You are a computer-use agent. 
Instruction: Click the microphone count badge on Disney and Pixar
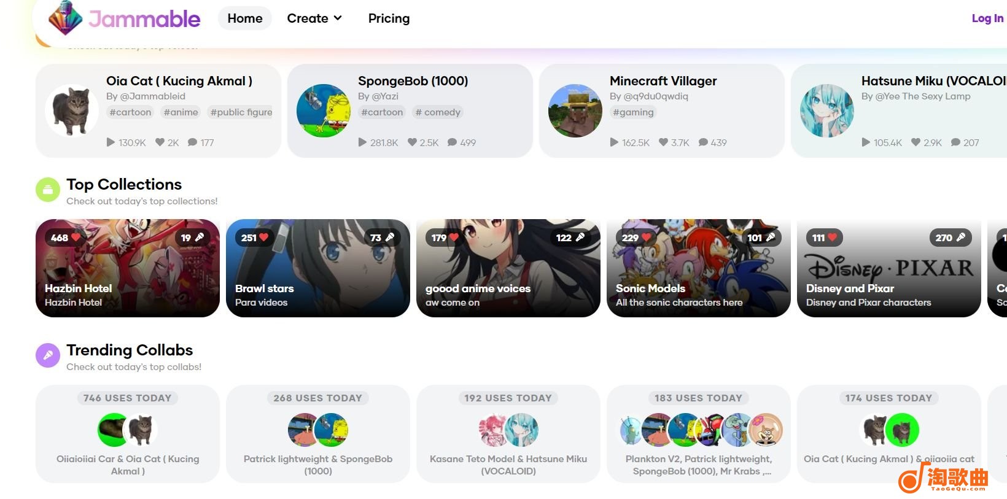950,238
